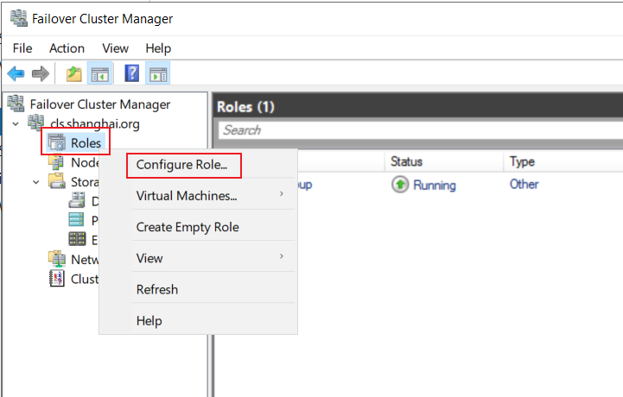Image resolution: width=623 pixels, height=397 pixels.
Task: Expand the View submenu arrow in context menu
Action: coord(282,256)
